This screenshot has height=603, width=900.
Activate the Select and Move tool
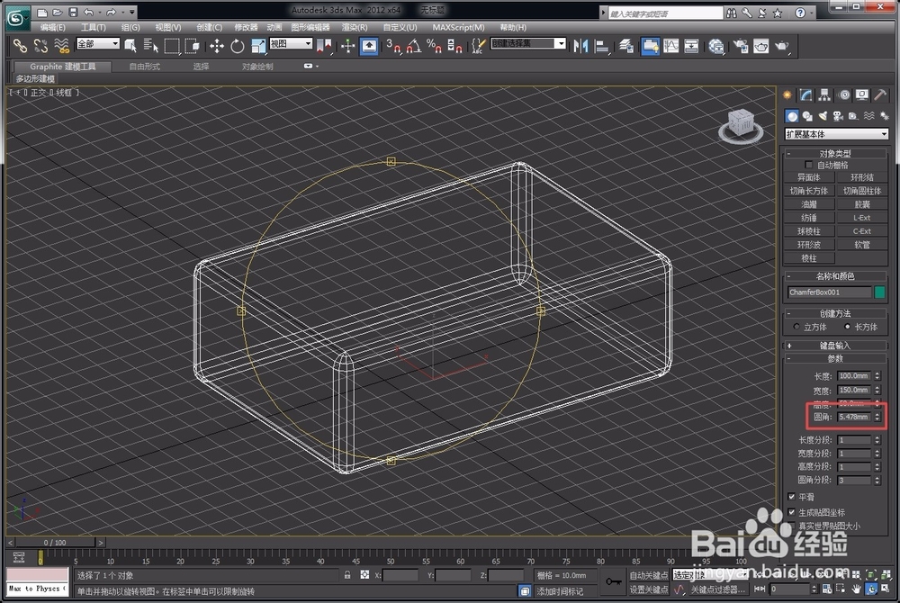(x=216, y=46)
